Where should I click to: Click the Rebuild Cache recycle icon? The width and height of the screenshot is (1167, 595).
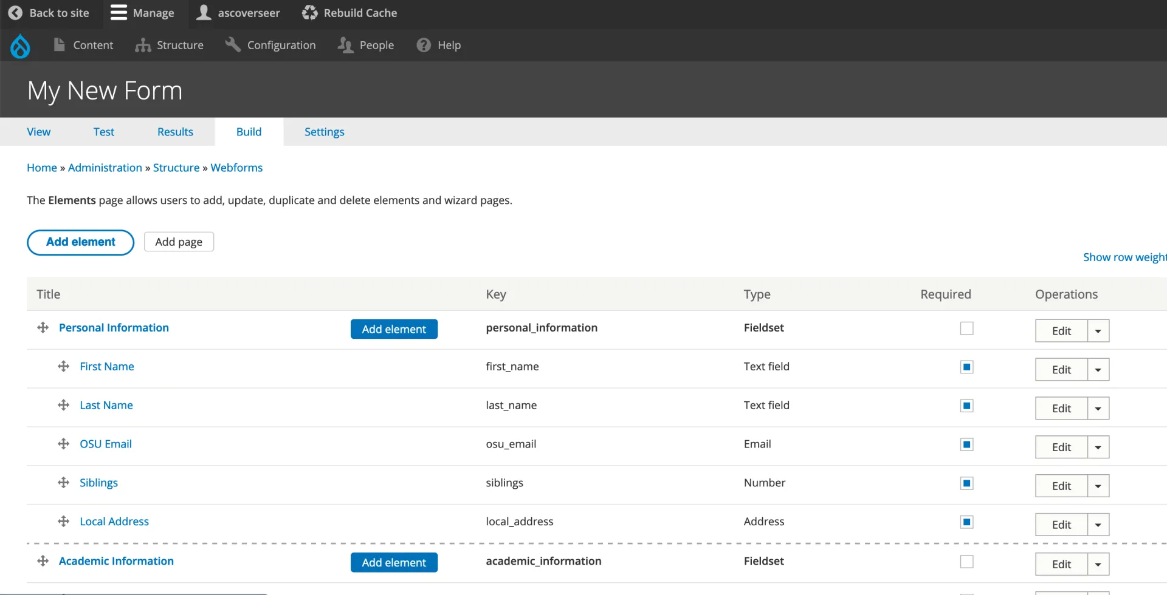pos(310,13)
